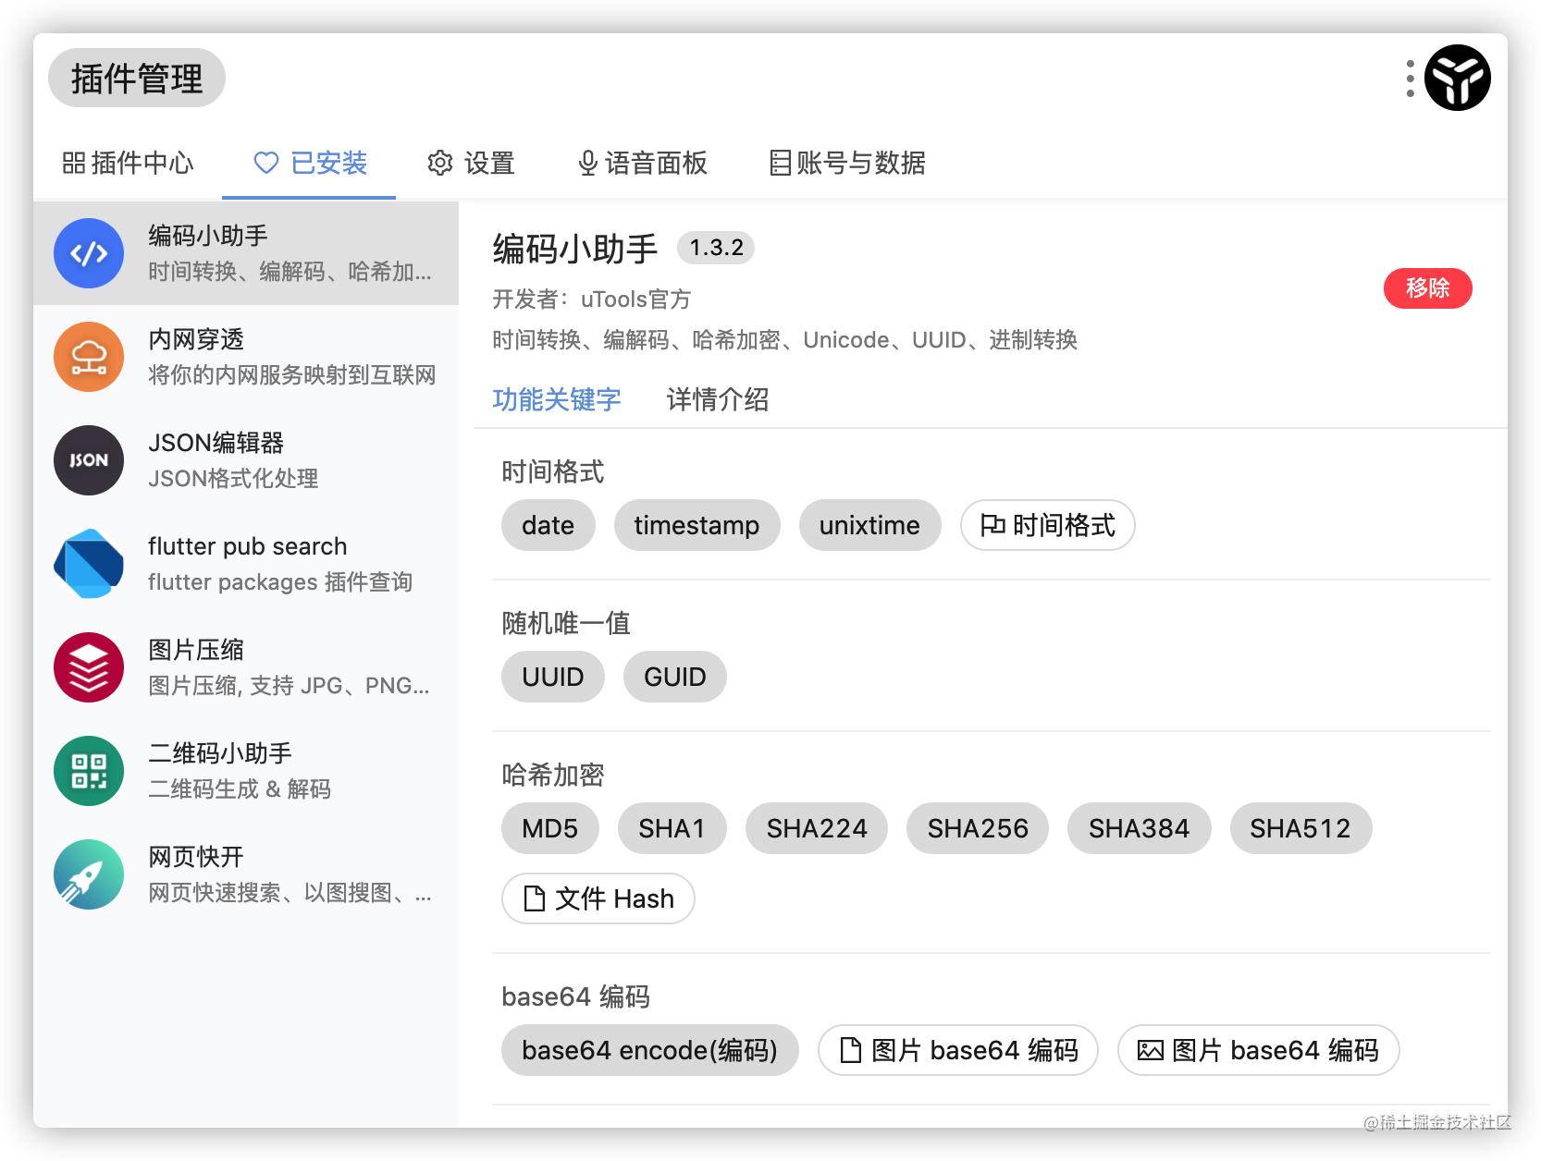Select 二维码小助手 plugin title in the list
Viewport: 1541px width, 1161px height.
pyautogui.click(x=220, y=753)
